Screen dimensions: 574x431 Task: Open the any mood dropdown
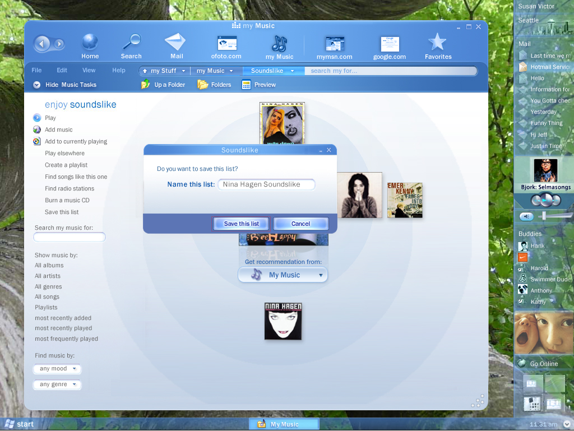[x=57, y=368]
